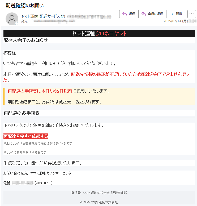Click the 全員に返信 button
197x206 pixels.
pos(152,14)
